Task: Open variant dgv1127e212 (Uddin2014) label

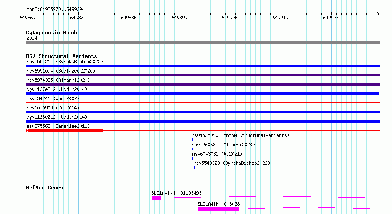Action: 57,89
